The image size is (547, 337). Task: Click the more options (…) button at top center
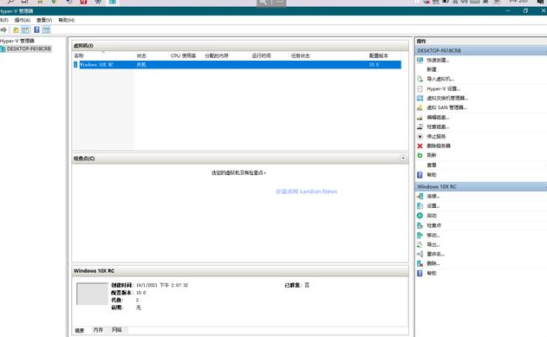(x=279, y=3)
